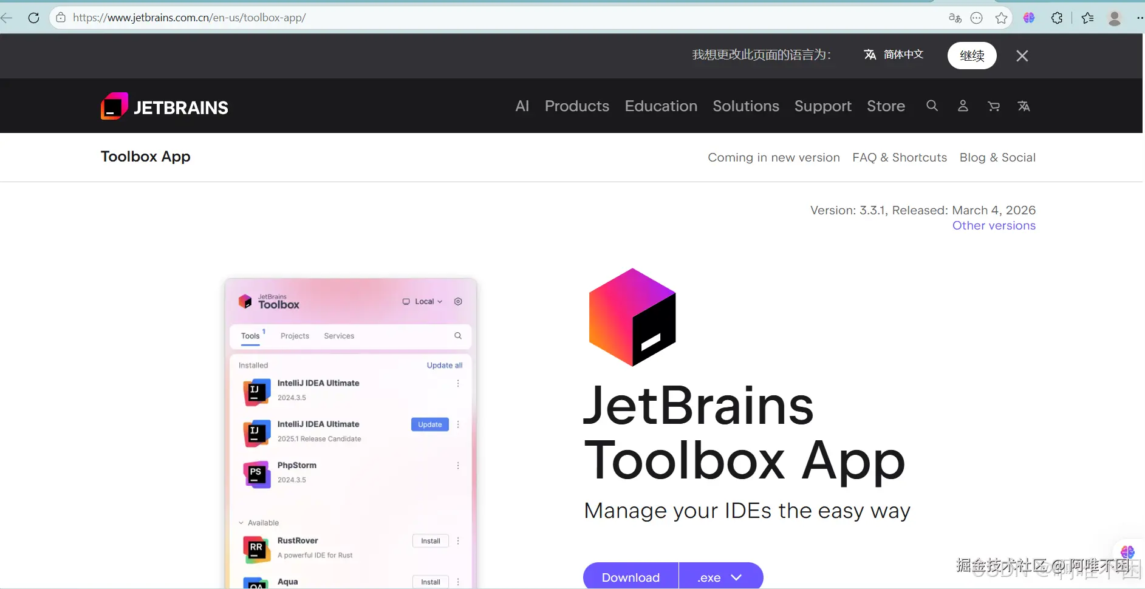This screenshot has height=589, width=1145.
Task: Open the browser extensions puzzle icon
Action: 1057,18
